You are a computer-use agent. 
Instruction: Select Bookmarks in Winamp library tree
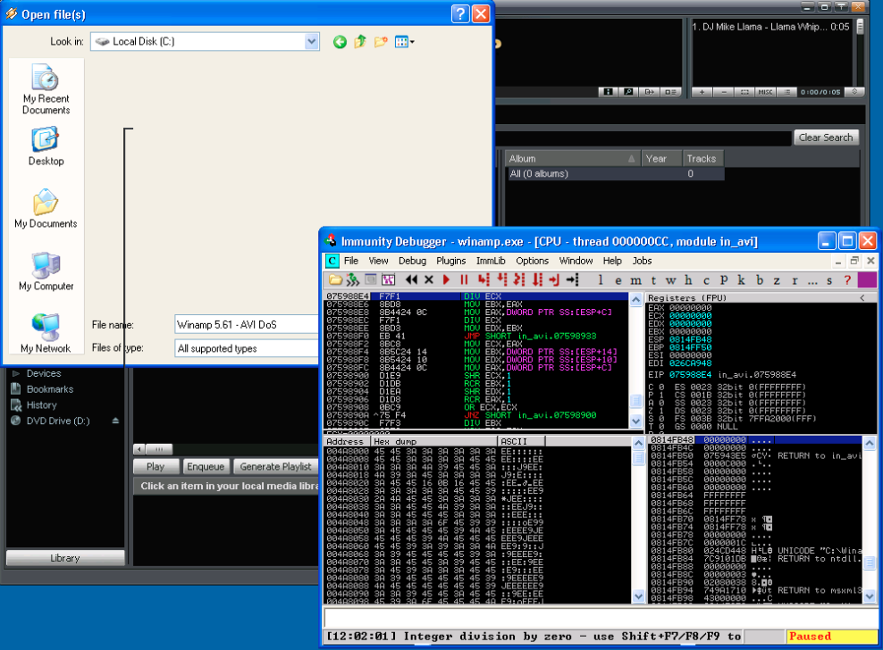click(50, 389)
